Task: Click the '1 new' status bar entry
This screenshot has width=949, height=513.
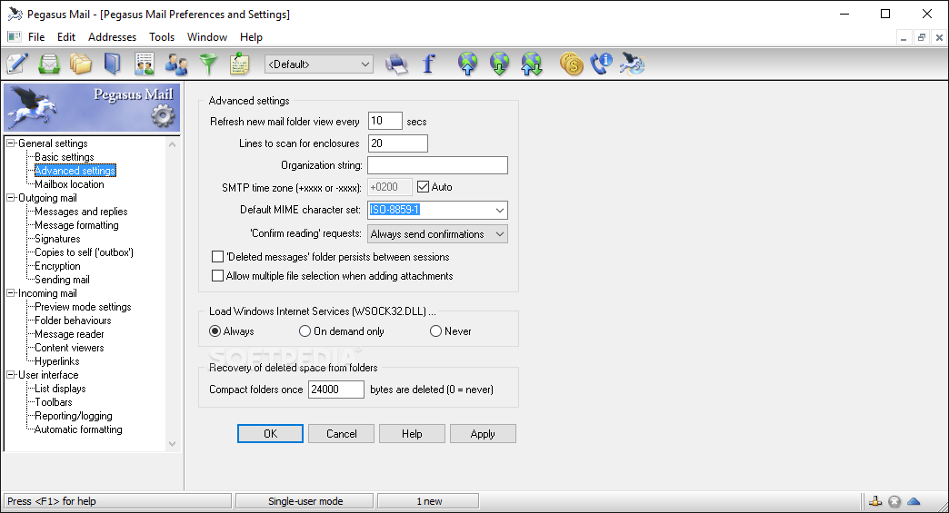Action: click(x=428, y=501)
